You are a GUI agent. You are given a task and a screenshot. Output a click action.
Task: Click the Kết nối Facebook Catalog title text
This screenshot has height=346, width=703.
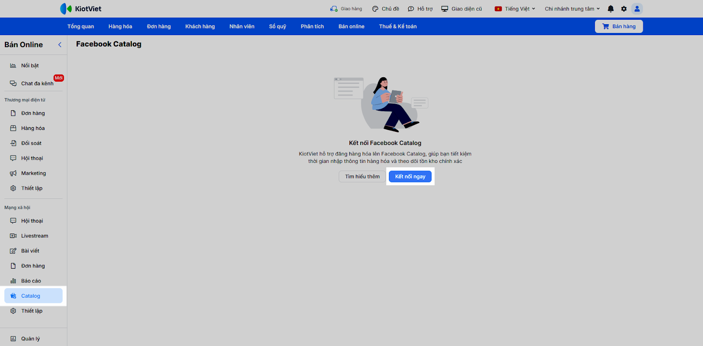(385, 143)
